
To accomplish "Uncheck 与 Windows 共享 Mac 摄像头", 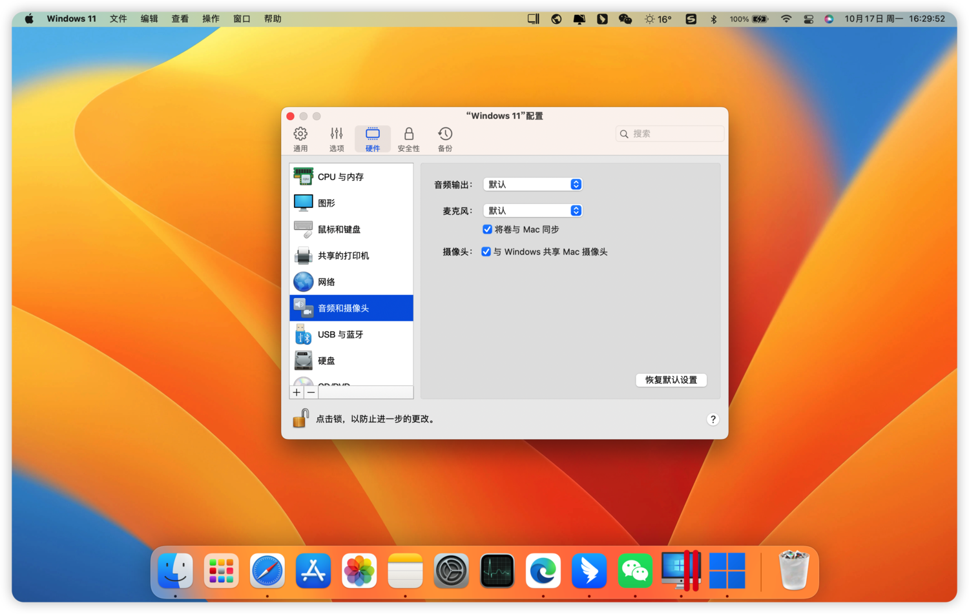I will [x=486, y=252].
